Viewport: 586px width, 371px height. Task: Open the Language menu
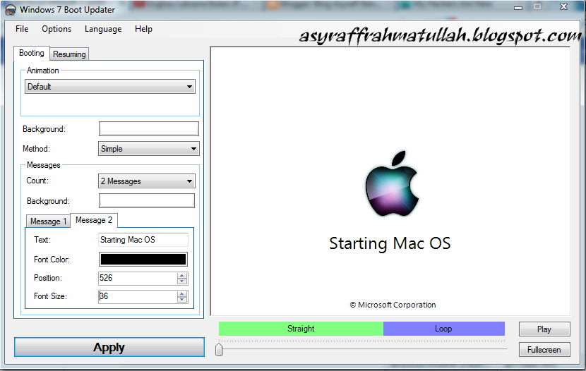point(103,29)
